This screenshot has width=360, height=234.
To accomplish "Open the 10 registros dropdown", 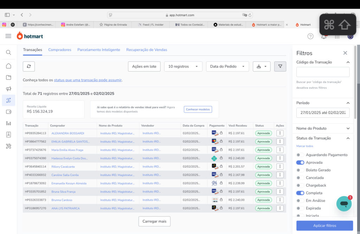I will tap(183, 67).
